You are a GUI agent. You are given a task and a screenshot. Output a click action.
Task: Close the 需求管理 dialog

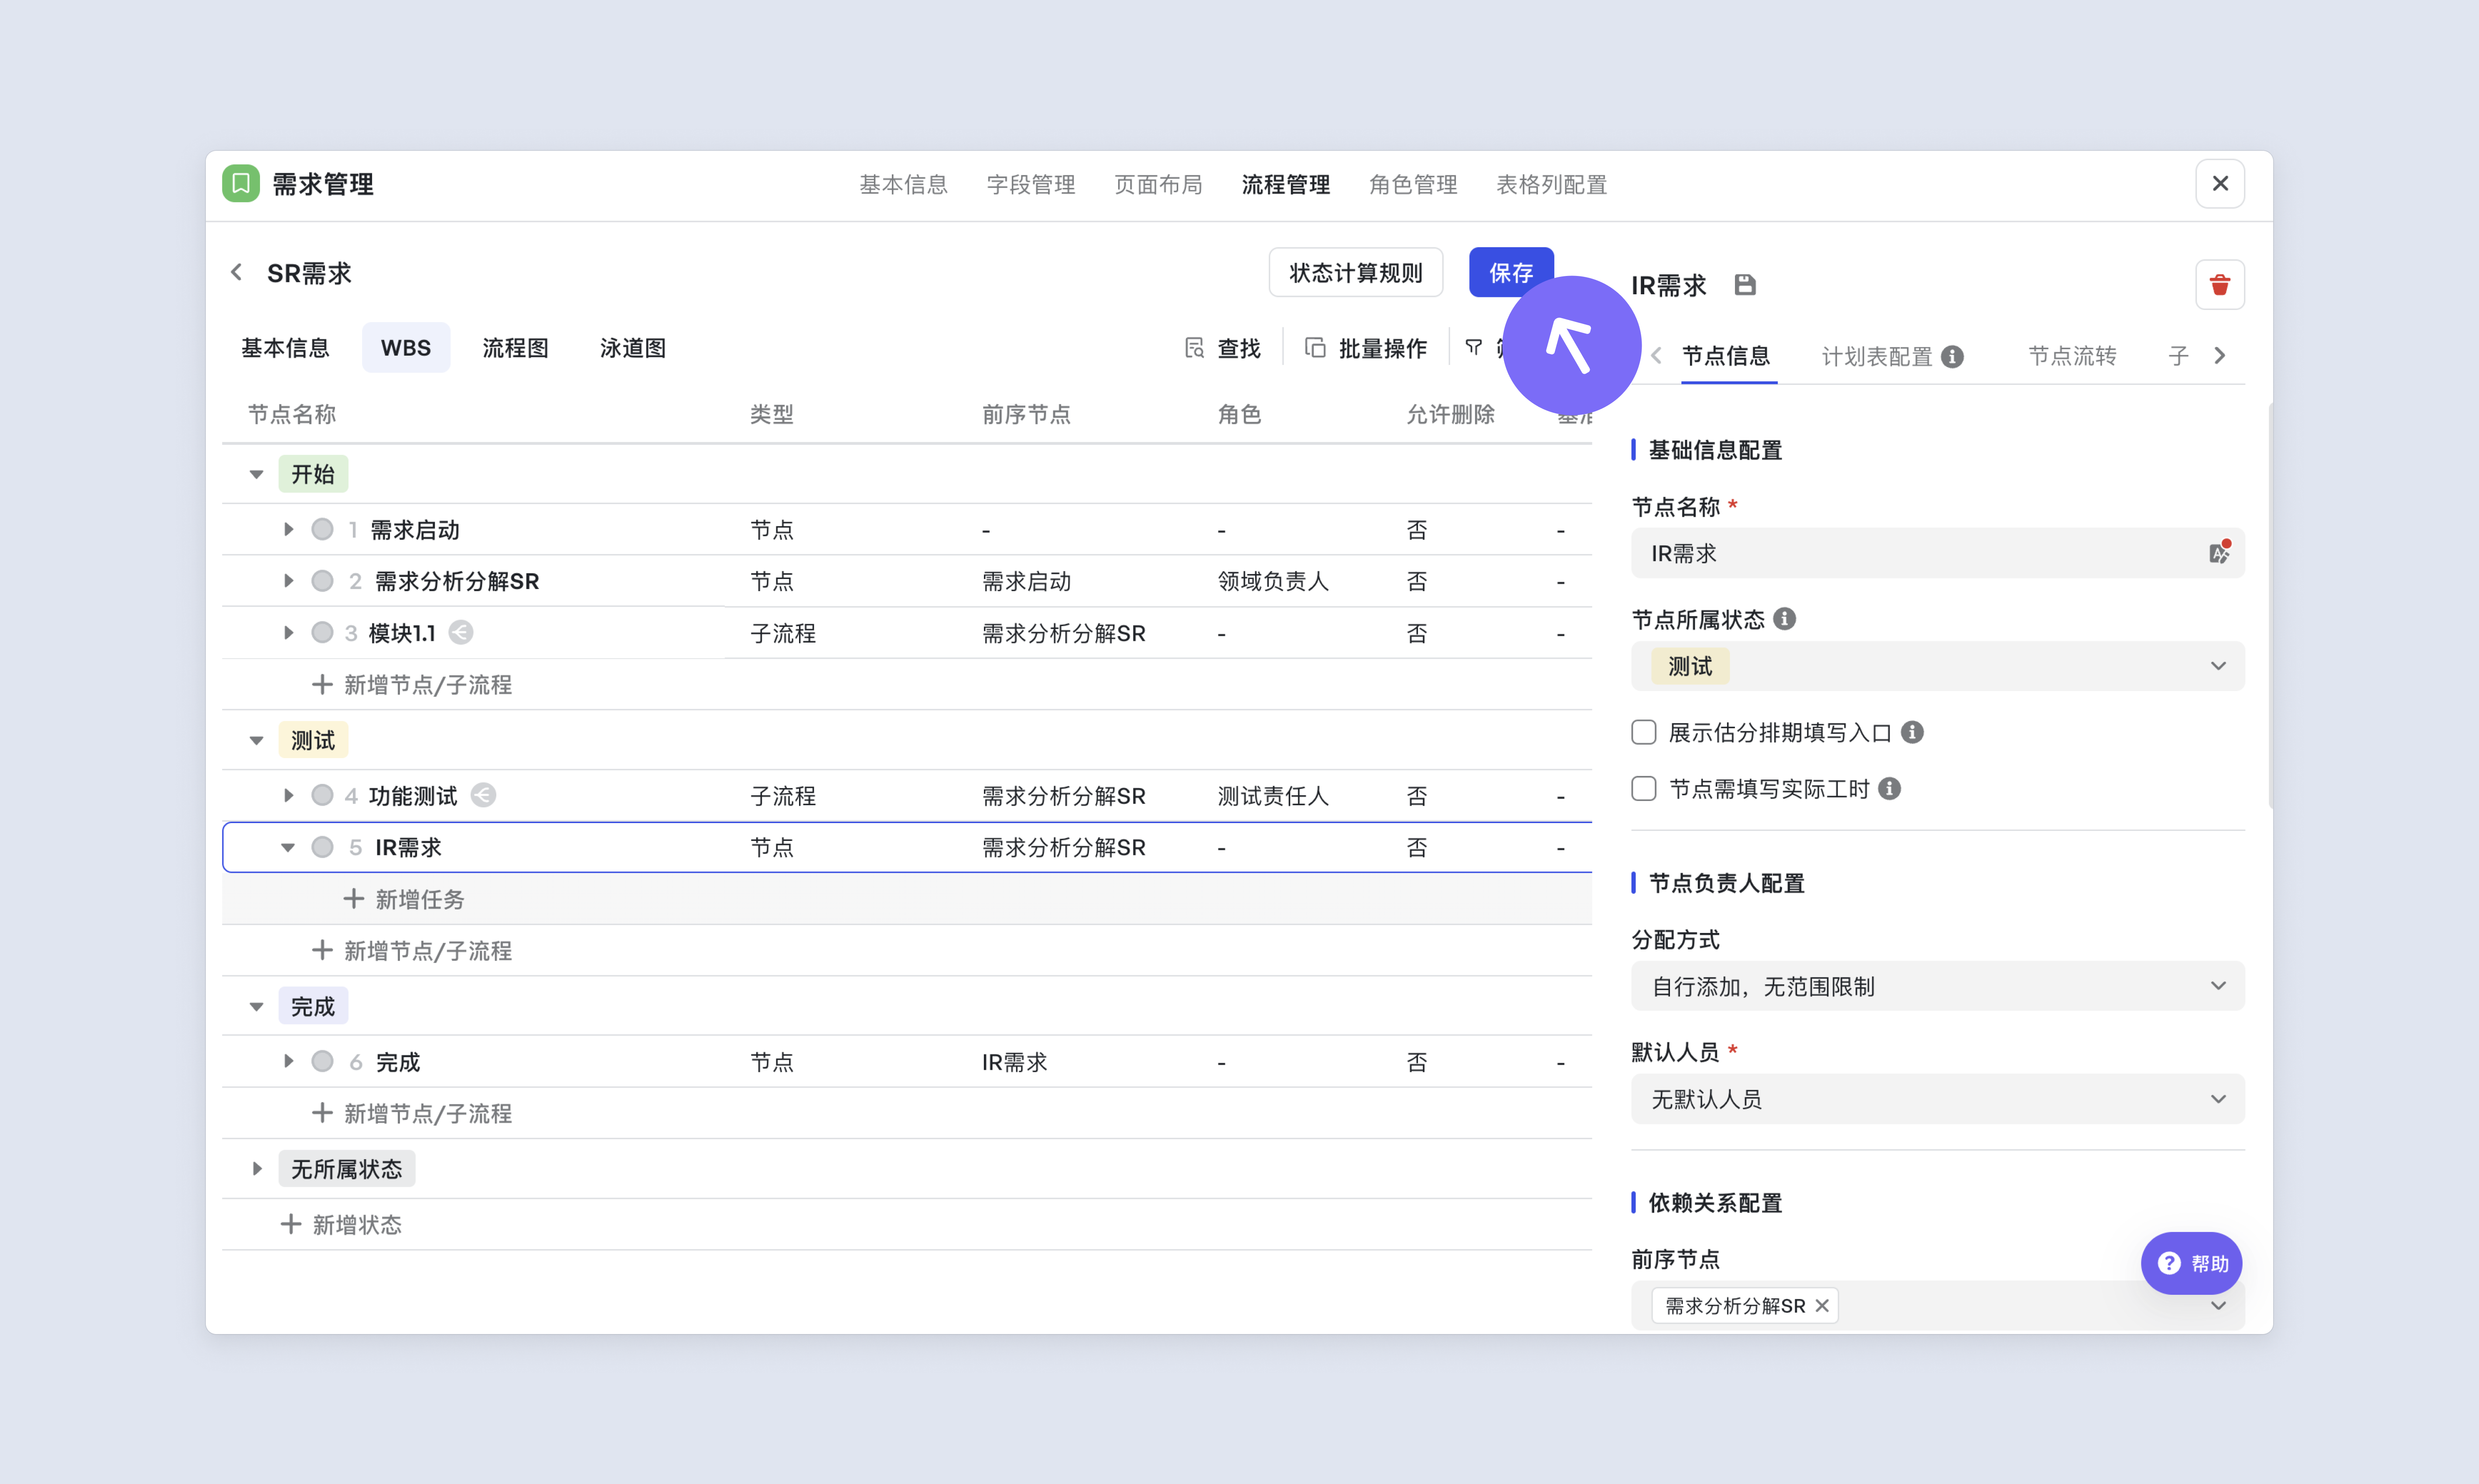tap(2219, 184)
